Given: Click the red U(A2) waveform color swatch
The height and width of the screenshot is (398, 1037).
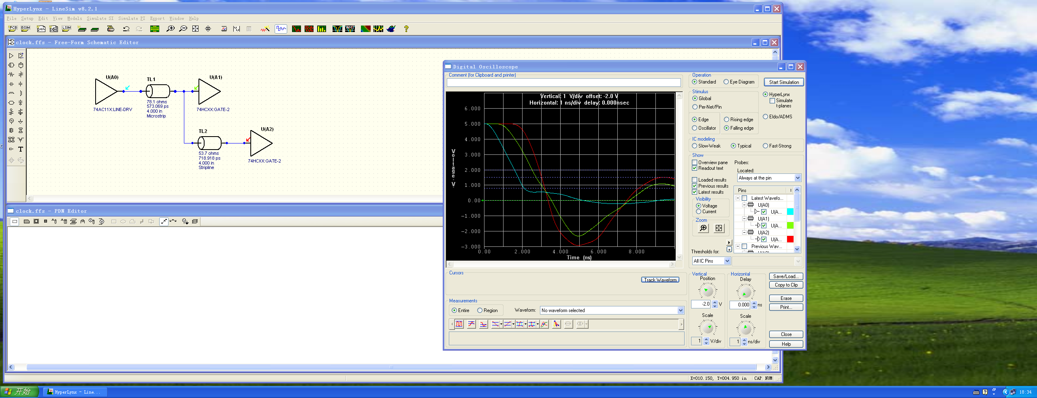Looking at the screenshot, I should click(x=790, y=240).
